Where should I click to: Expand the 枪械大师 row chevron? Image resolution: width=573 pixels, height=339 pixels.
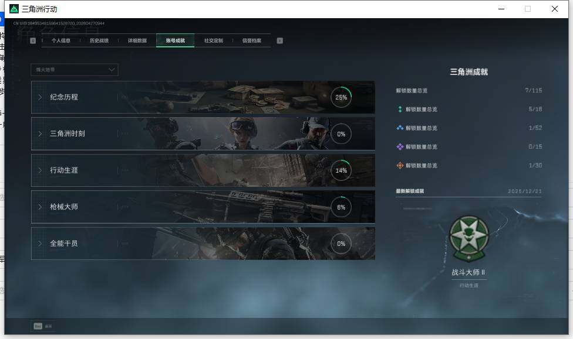40,207
